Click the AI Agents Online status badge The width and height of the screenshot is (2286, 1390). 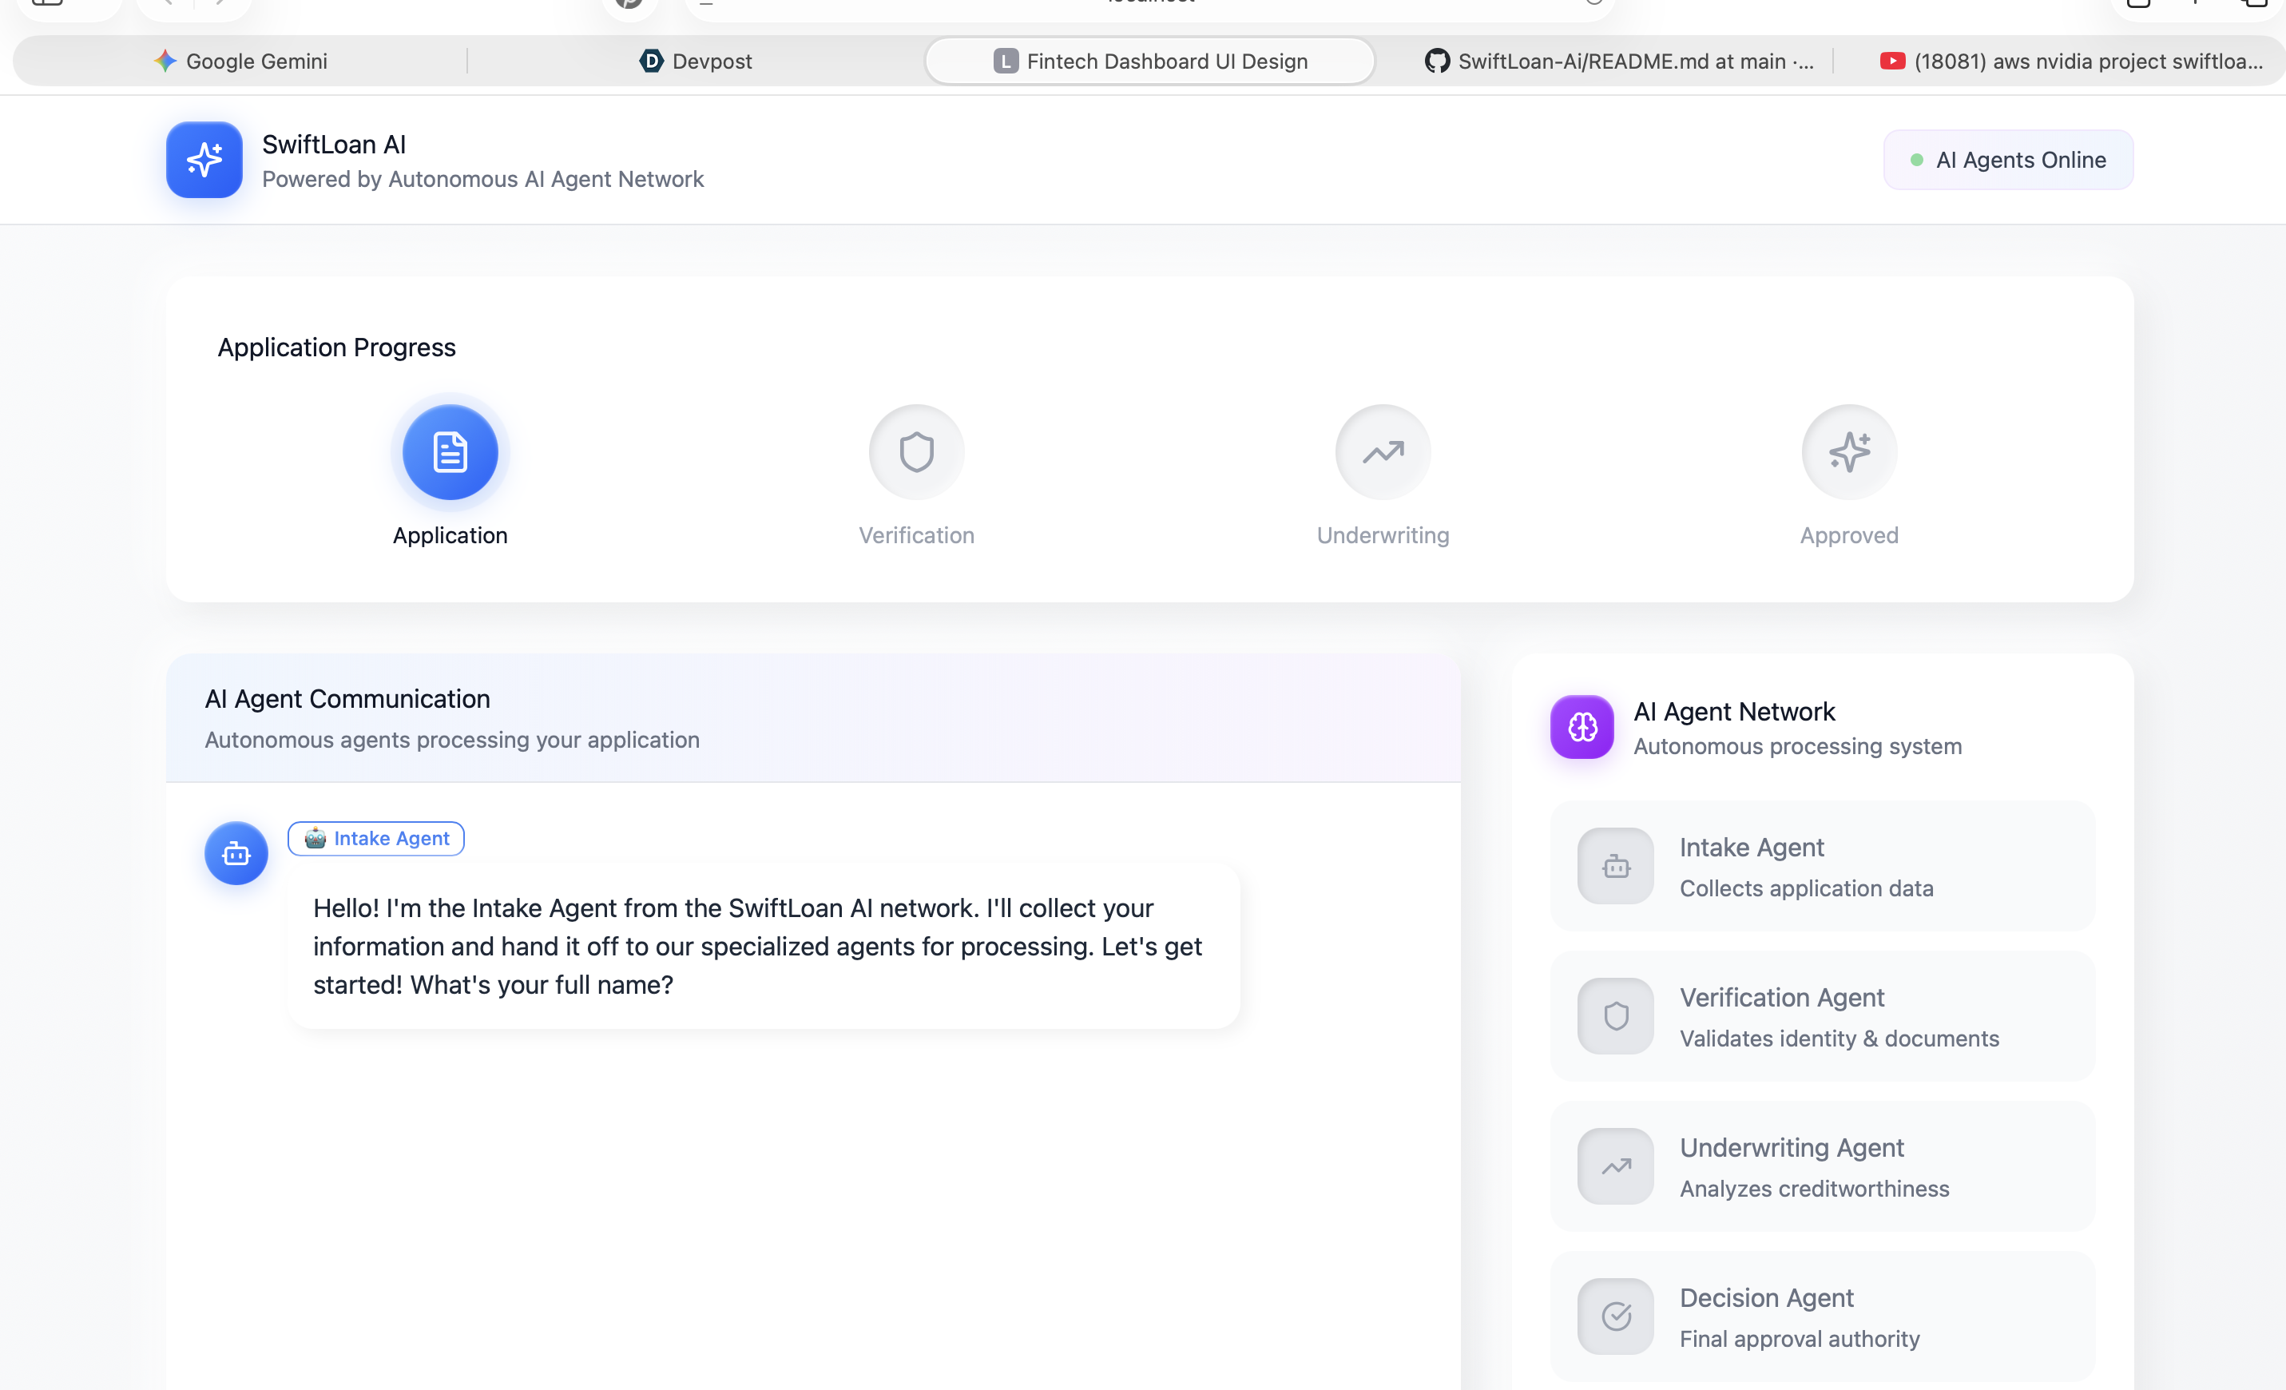[2008, 160]
